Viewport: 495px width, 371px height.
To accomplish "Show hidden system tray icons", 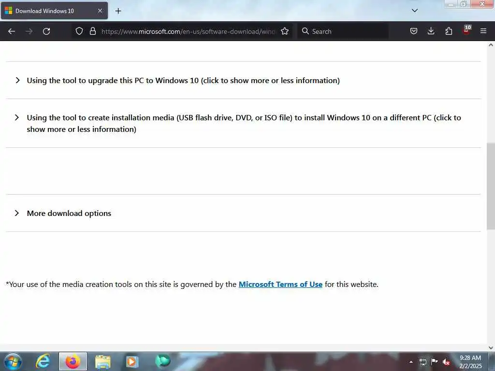I will click(411, 362).
